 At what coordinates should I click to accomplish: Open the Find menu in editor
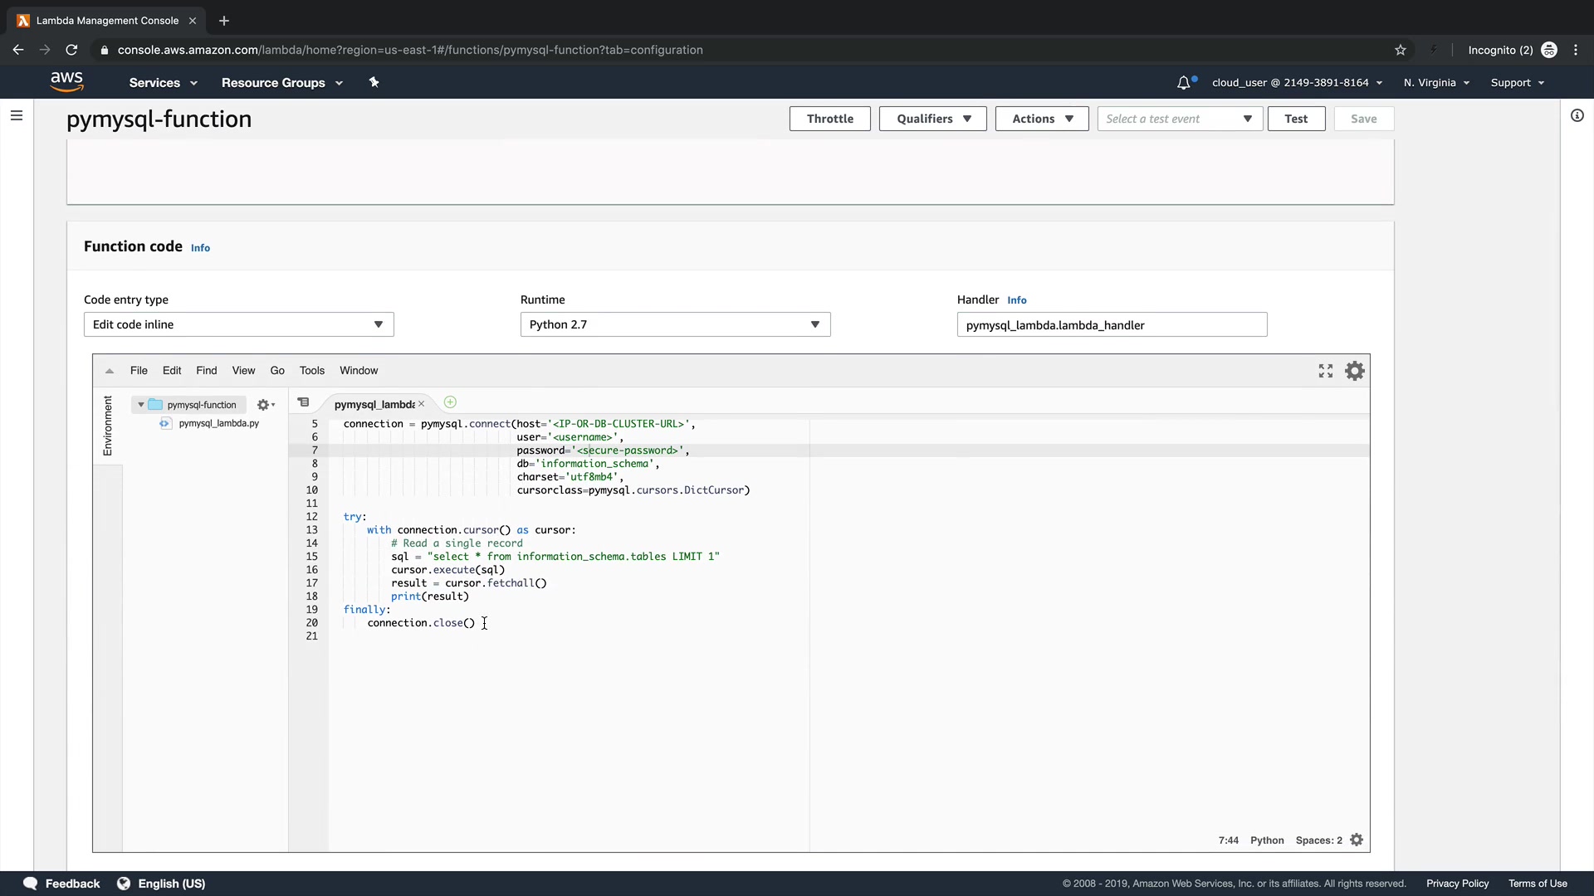pyautogui.click(x=206, y=371)
